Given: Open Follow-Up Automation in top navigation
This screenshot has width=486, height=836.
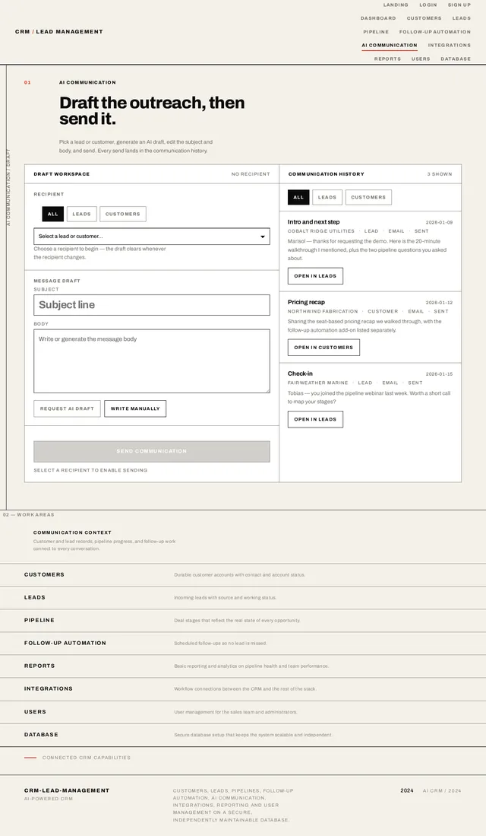Looking at the screenshot, I should point(435,32).
